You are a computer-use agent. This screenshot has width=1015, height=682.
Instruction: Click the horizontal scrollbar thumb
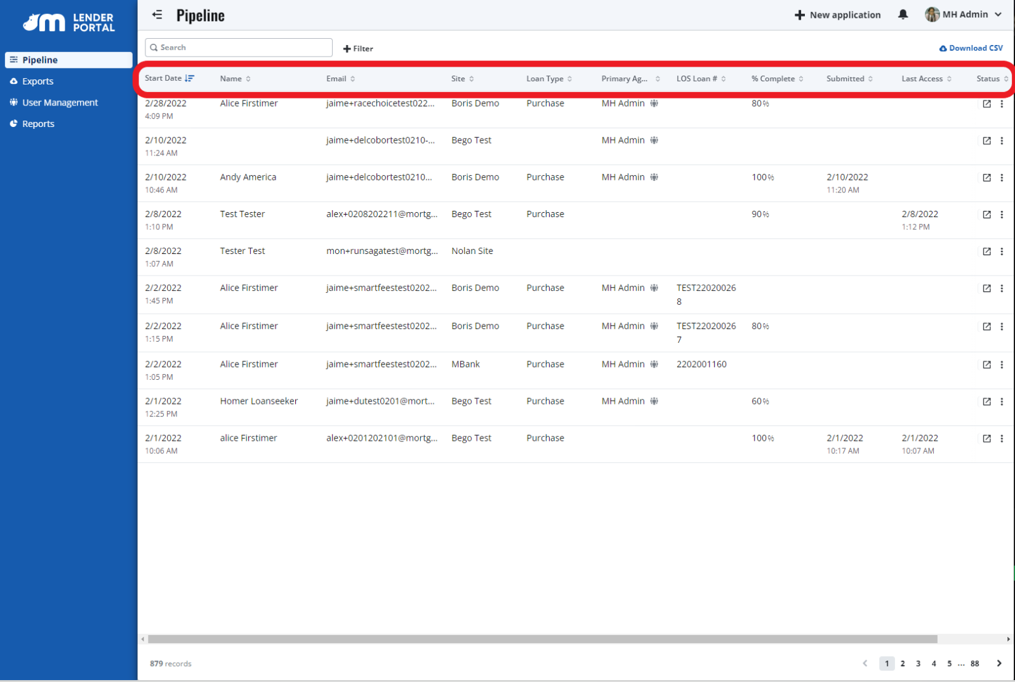(543, 639)
